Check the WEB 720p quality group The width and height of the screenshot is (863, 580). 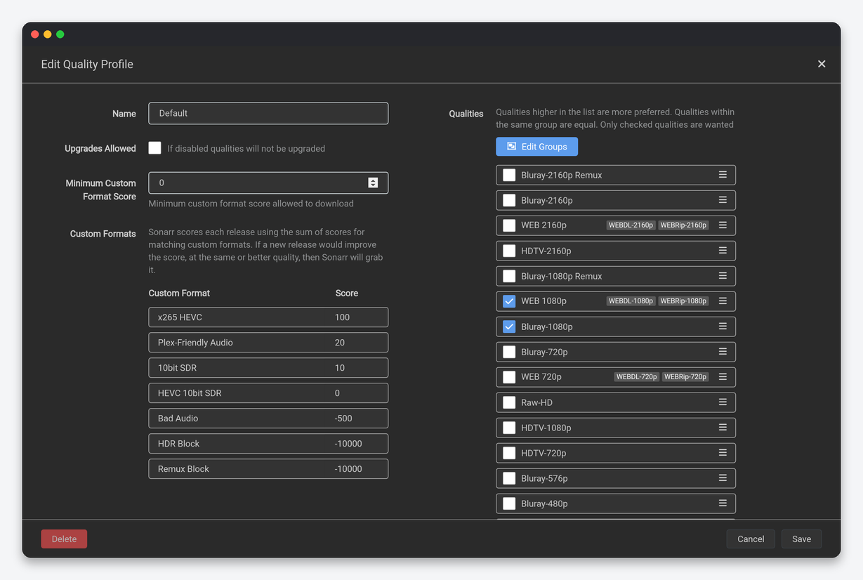click(x=509, y=377)
